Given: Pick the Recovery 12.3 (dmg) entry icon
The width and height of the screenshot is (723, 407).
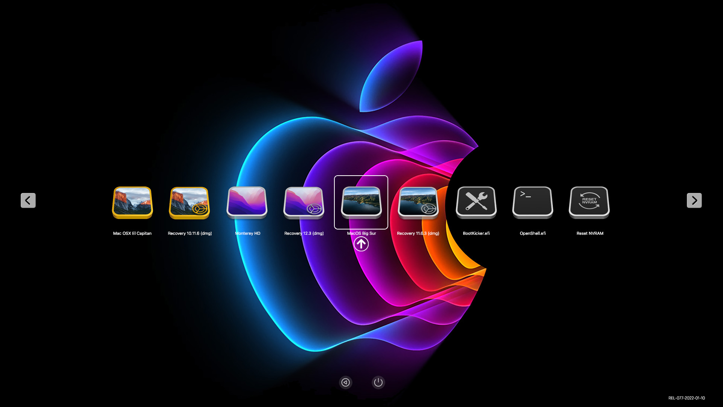Looking at the screenshot, I should [x=304, y=202].
